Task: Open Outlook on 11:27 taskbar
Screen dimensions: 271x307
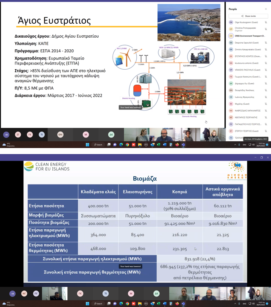Action: point(152,304)
